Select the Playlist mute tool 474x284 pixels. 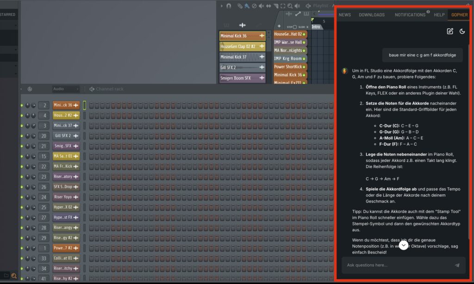click(261, 6)
